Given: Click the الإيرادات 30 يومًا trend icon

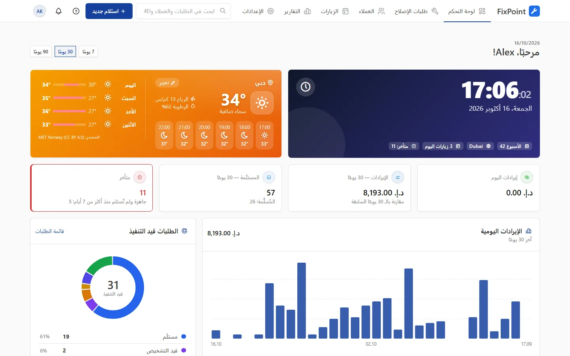Looking at the screenshot, I should click(x=398, y=177).
